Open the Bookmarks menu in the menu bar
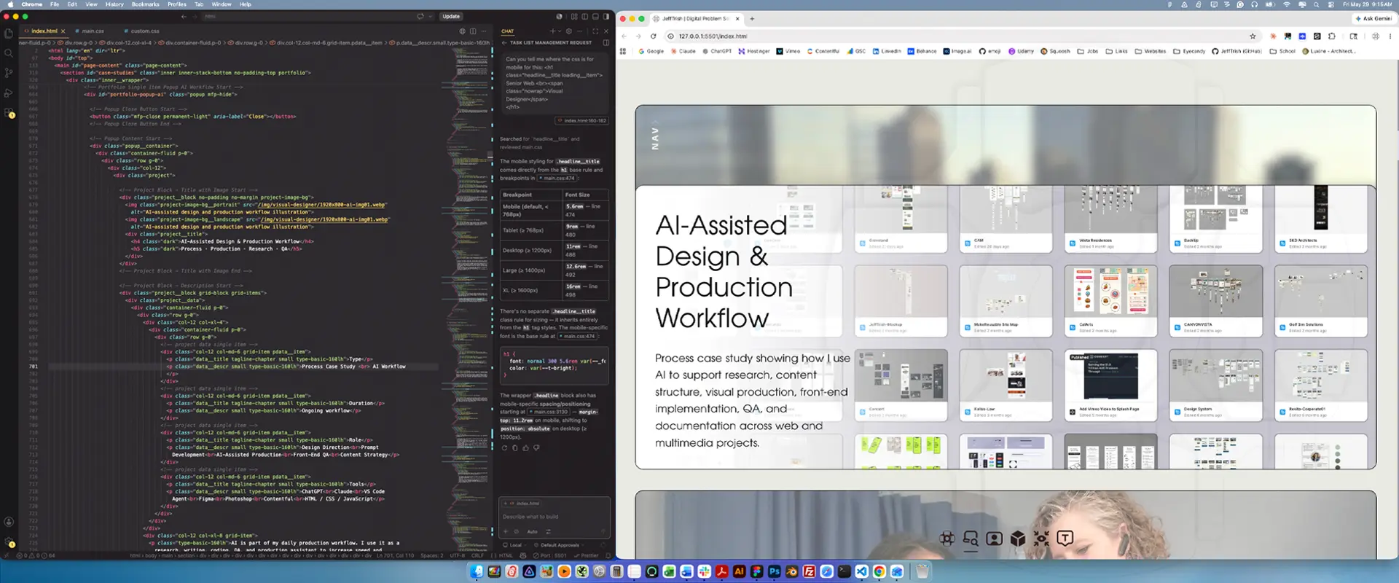This screenshot has width=1399, height=583. 145,4
